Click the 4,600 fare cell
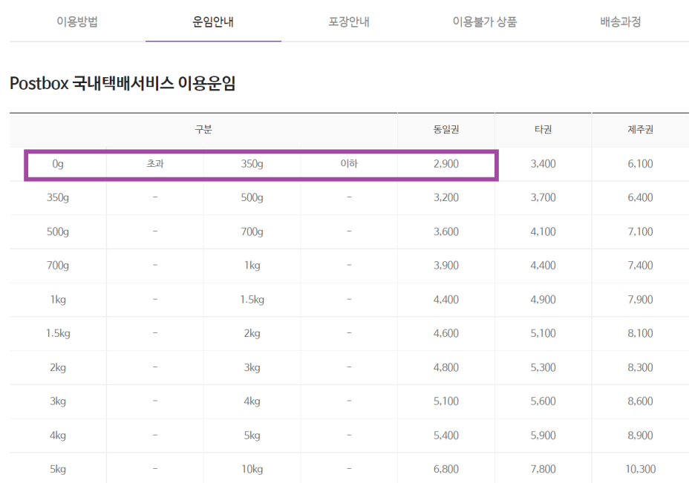This screenshot has width=695, height=483. pos(446,333)
